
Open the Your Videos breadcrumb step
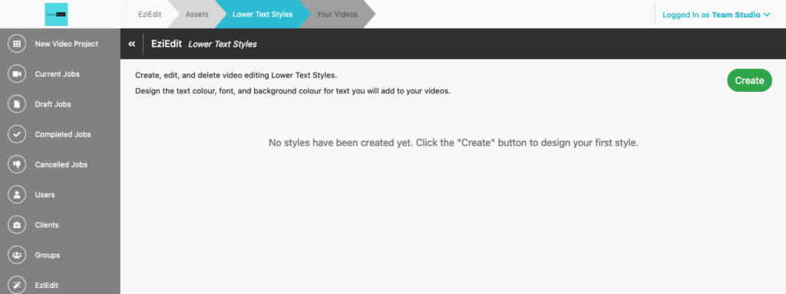coord(338,15)
